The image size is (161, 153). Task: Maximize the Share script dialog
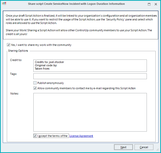(149, 4)
